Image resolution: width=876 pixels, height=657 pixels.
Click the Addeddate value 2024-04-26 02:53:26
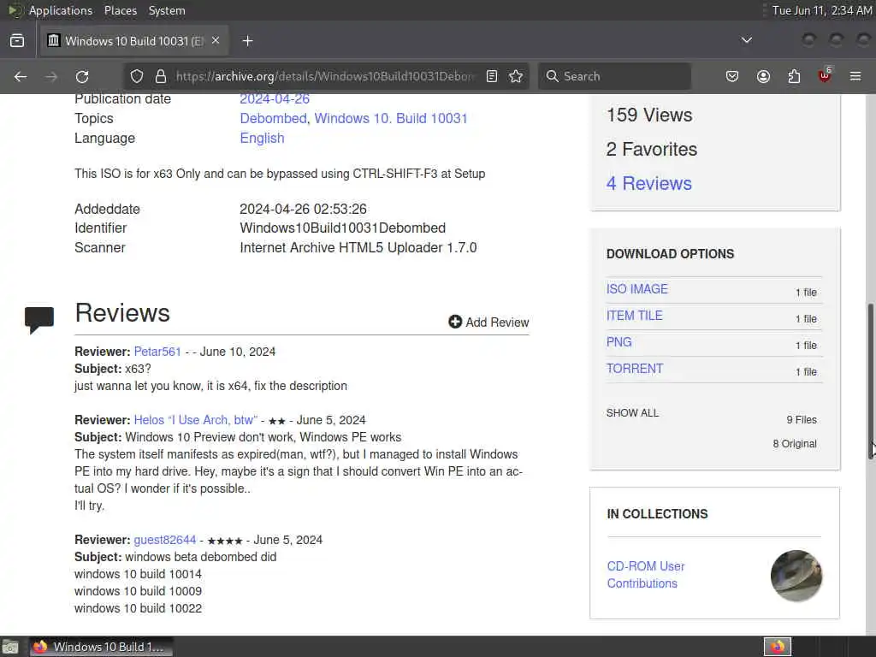304,209
